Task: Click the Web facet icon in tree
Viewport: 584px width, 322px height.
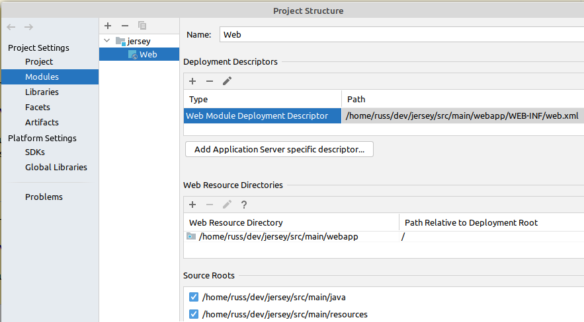Action: tap(132, 55)
